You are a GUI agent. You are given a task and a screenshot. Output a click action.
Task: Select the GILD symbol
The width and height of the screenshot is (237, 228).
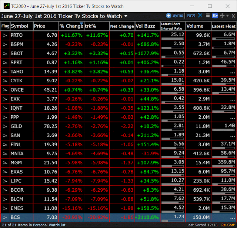pyautogui.click(x=16, y=126)
